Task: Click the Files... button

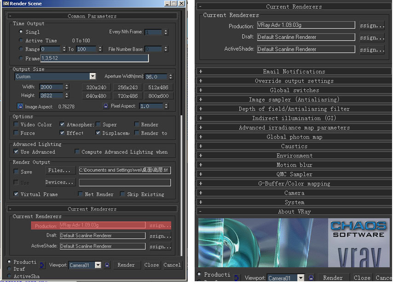Action: [x=60, y=170]
